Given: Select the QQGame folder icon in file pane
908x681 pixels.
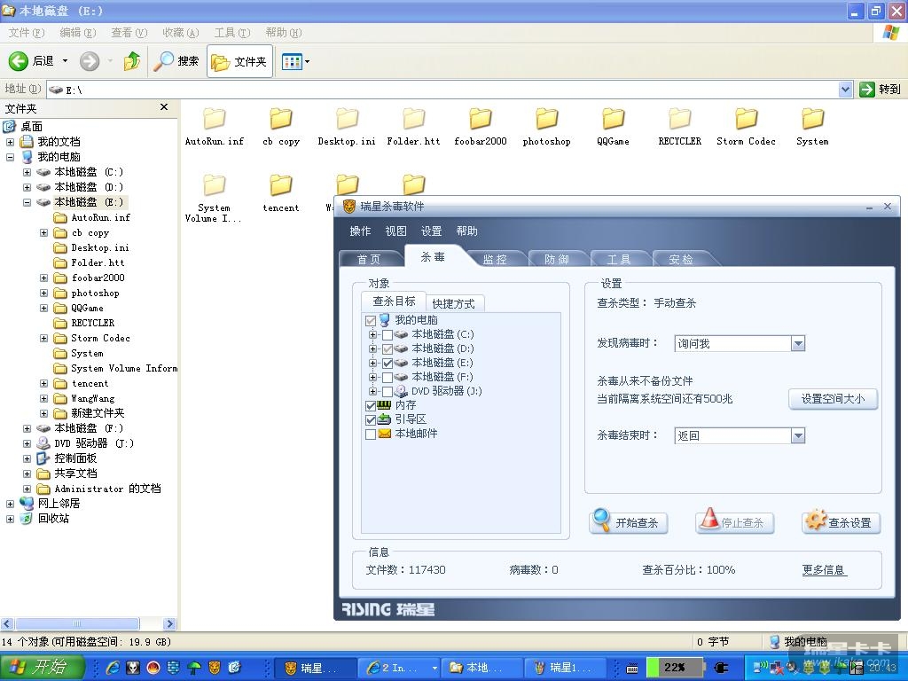Looking at the screenshot, I should point(613,119).
